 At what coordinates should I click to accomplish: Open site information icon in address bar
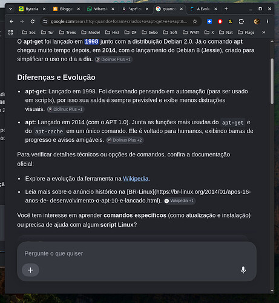point(45,21)
